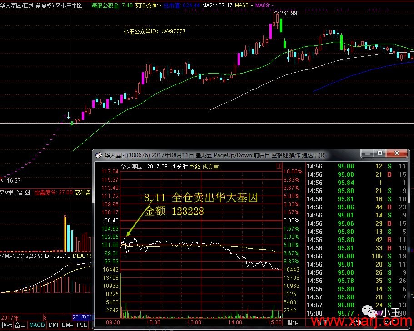
Task: Open the V量学副图 sub-chart dropdown
Action: [x=2, y=193]
